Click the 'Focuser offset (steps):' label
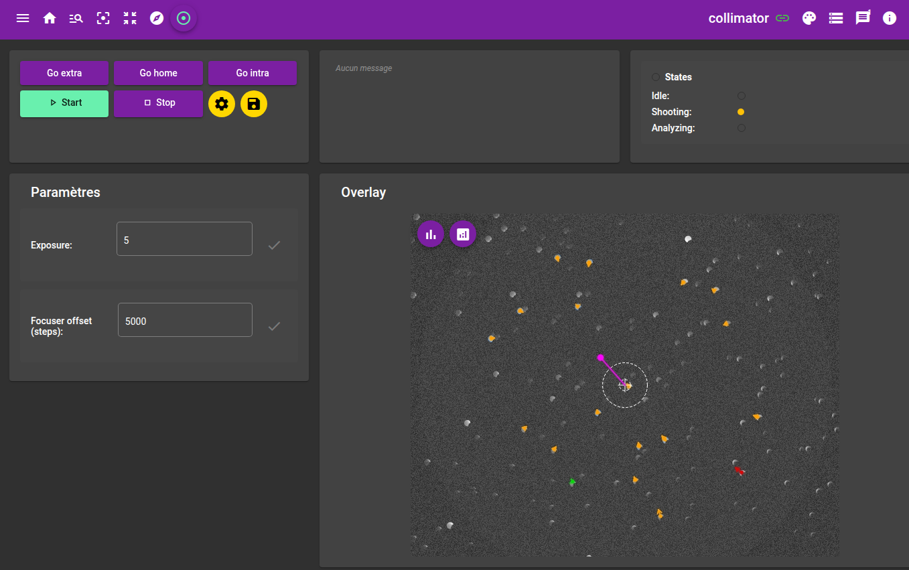Viewport: 909px width, 570px height. click(62, 326)
